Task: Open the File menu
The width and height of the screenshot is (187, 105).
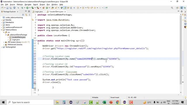Action: coord(2,5)
